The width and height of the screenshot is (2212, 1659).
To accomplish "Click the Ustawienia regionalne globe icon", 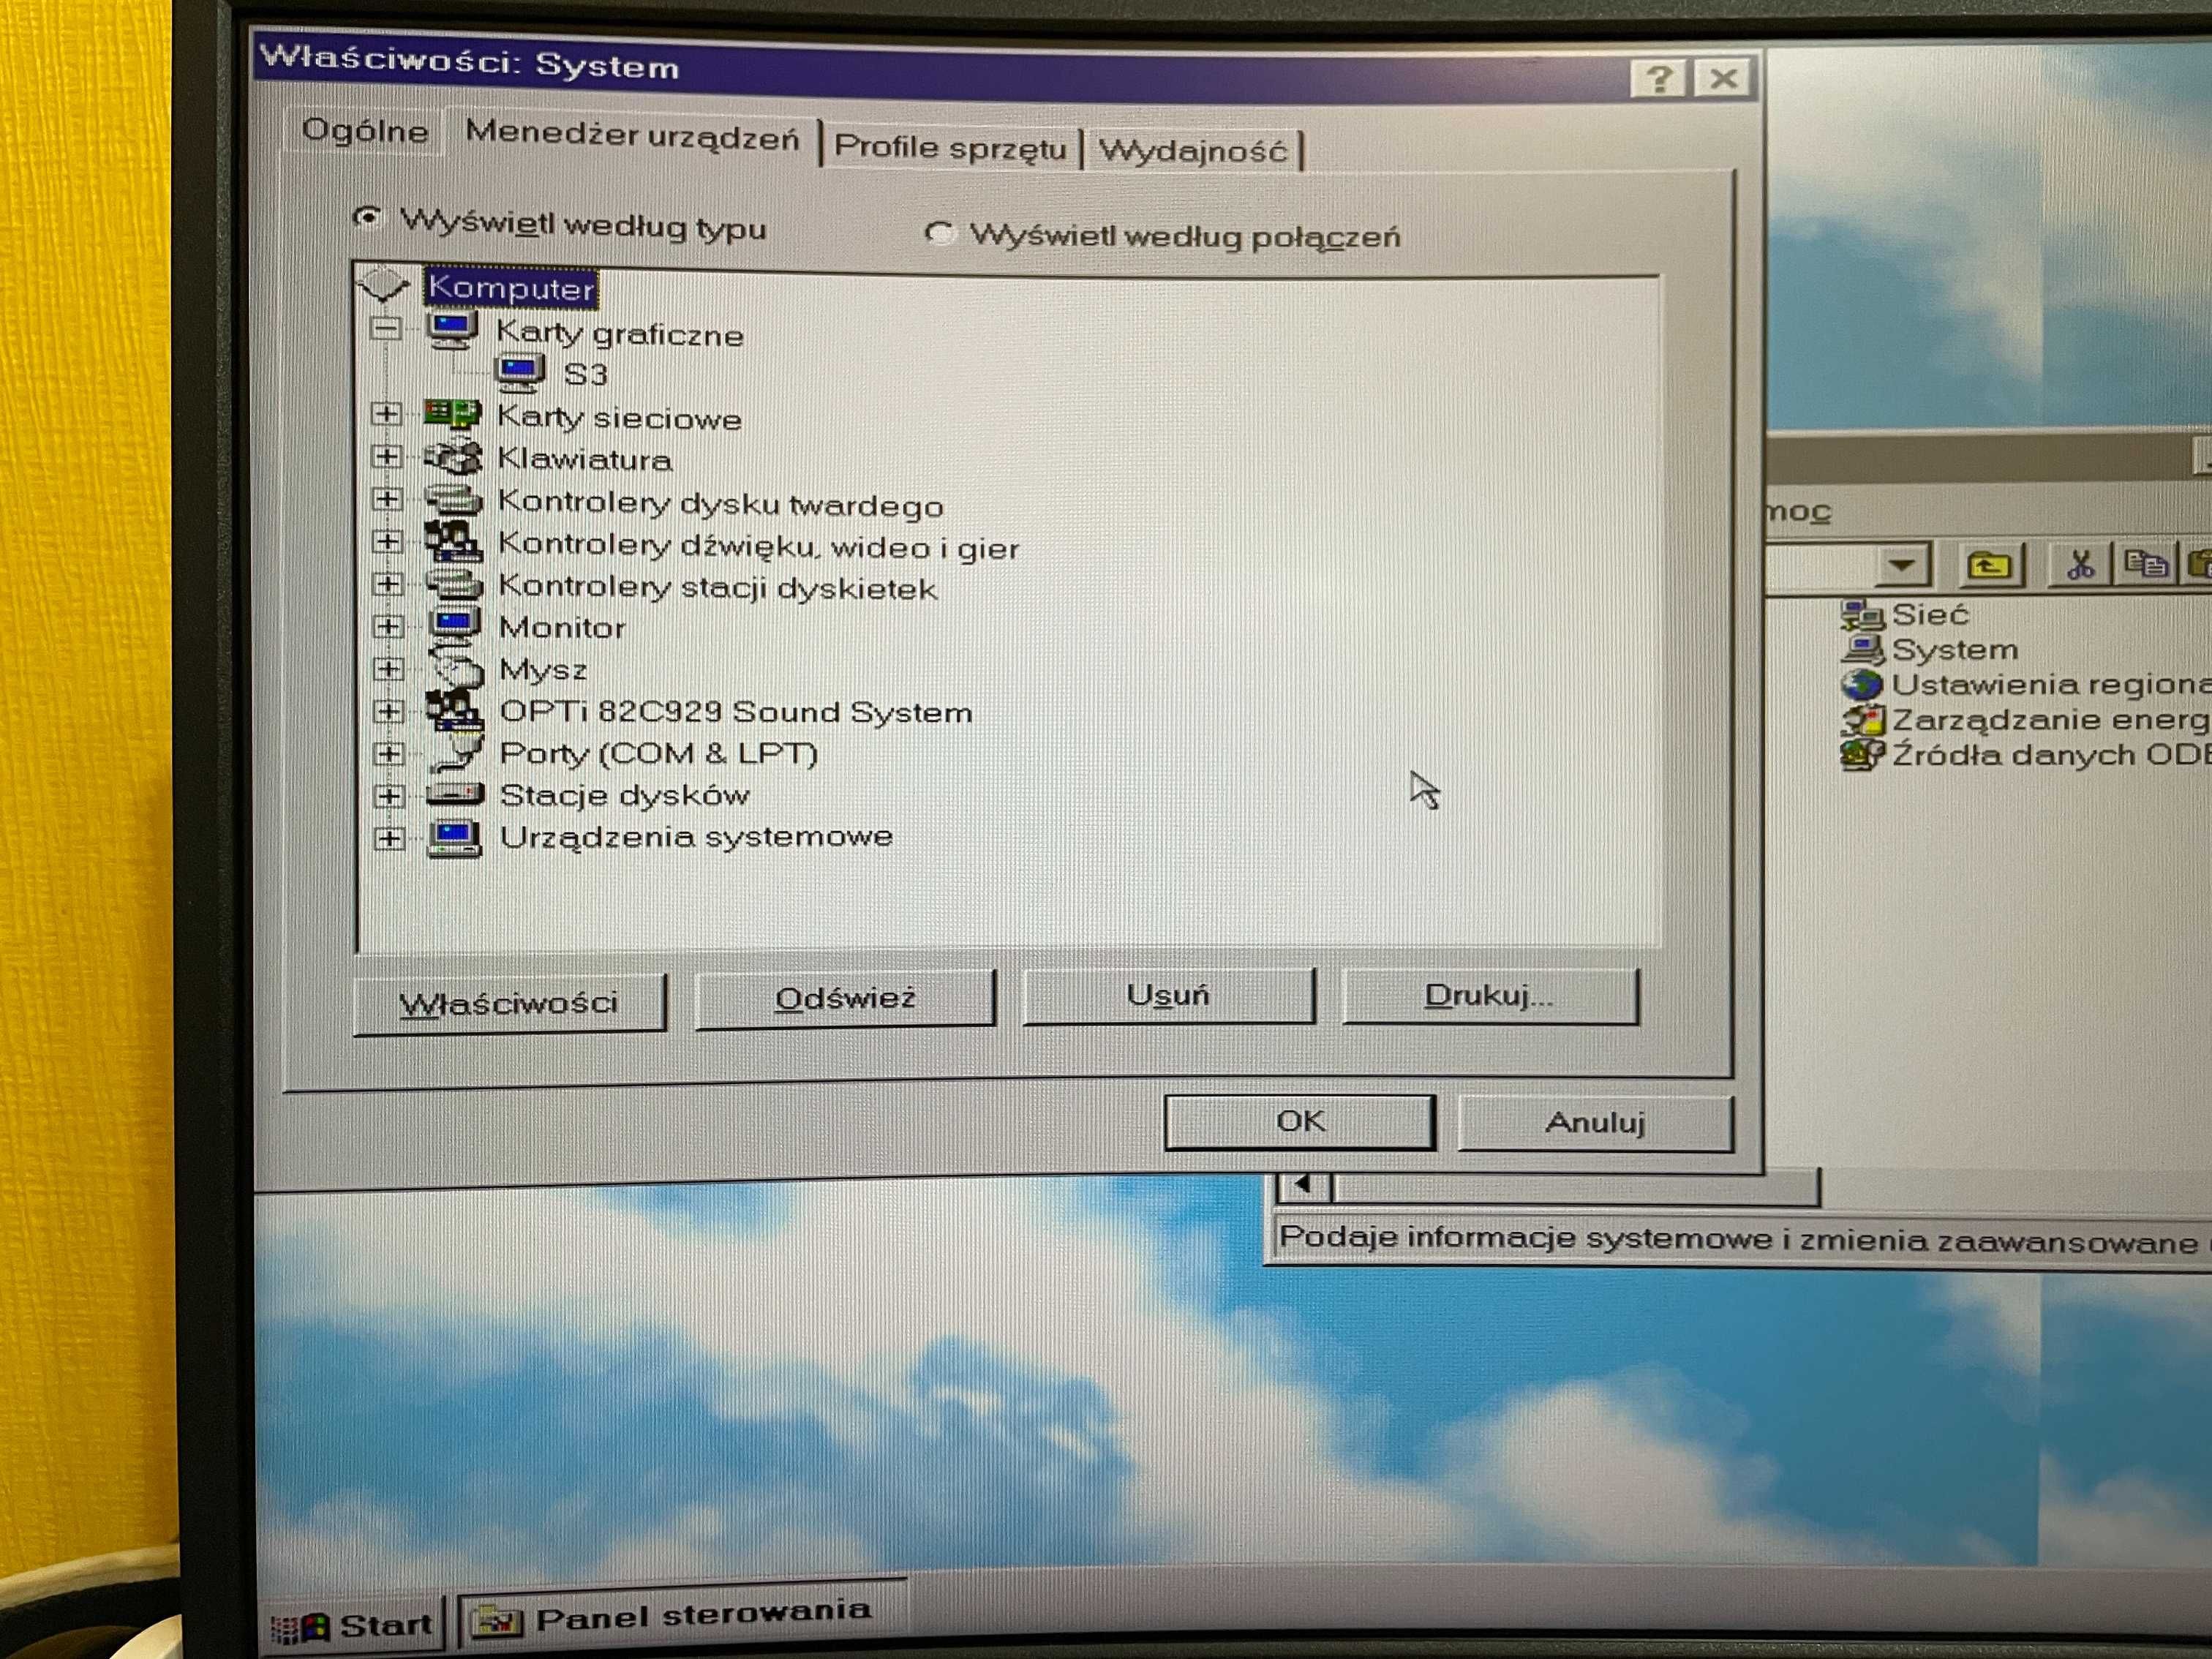I will pos(1862,684).
